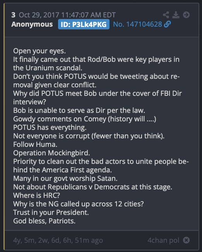Open post via the circled right-arrow icon

tap(186, 15)
